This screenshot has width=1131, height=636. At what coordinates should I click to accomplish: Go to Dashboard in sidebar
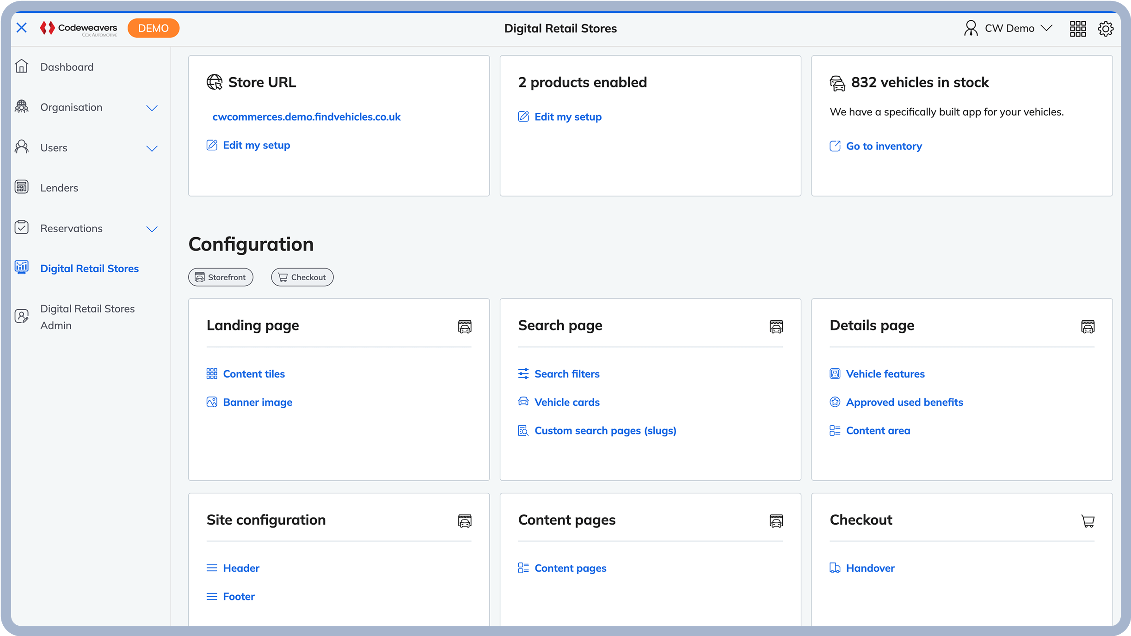[67, 67]
